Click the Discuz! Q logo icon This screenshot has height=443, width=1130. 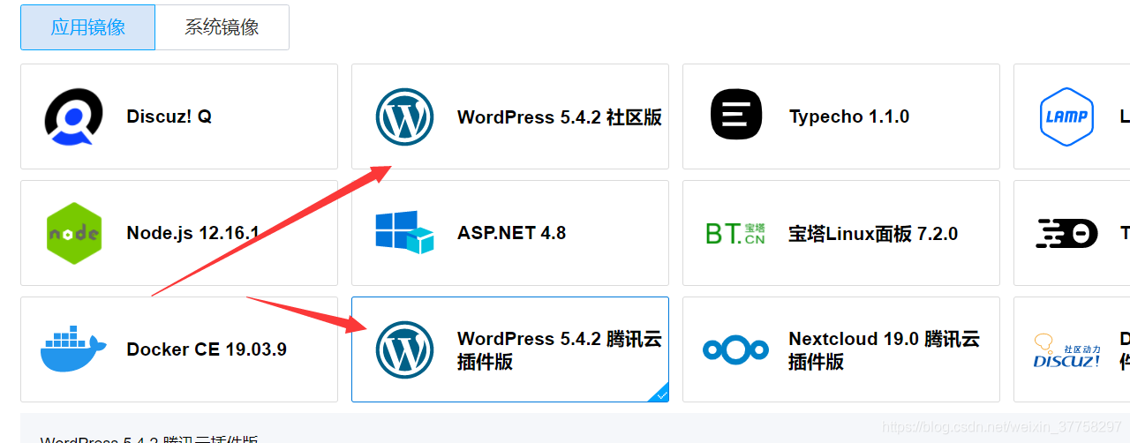coord(73,116)
